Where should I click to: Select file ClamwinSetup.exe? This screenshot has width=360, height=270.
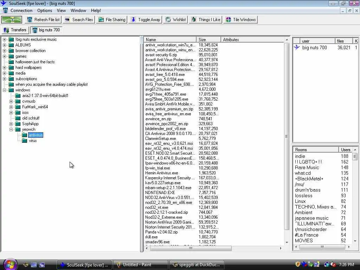160,139
